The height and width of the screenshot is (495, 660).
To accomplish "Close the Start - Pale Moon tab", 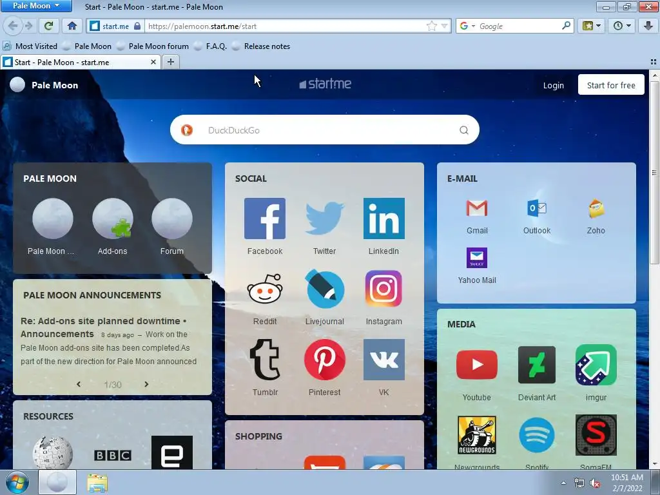I will (x=153, y=63).
